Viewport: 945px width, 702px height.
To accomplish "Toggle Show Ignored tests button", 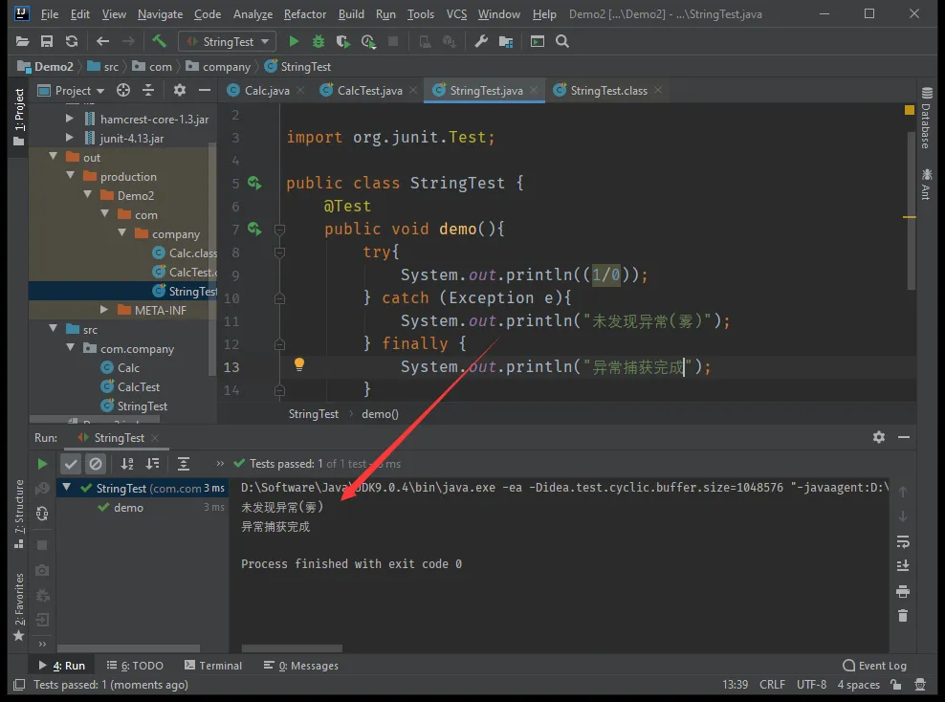I will 96,464.
